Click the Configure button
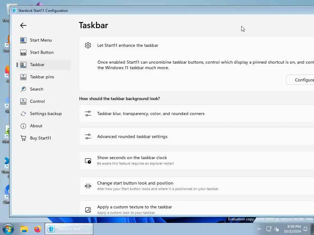 pos(301,80)
